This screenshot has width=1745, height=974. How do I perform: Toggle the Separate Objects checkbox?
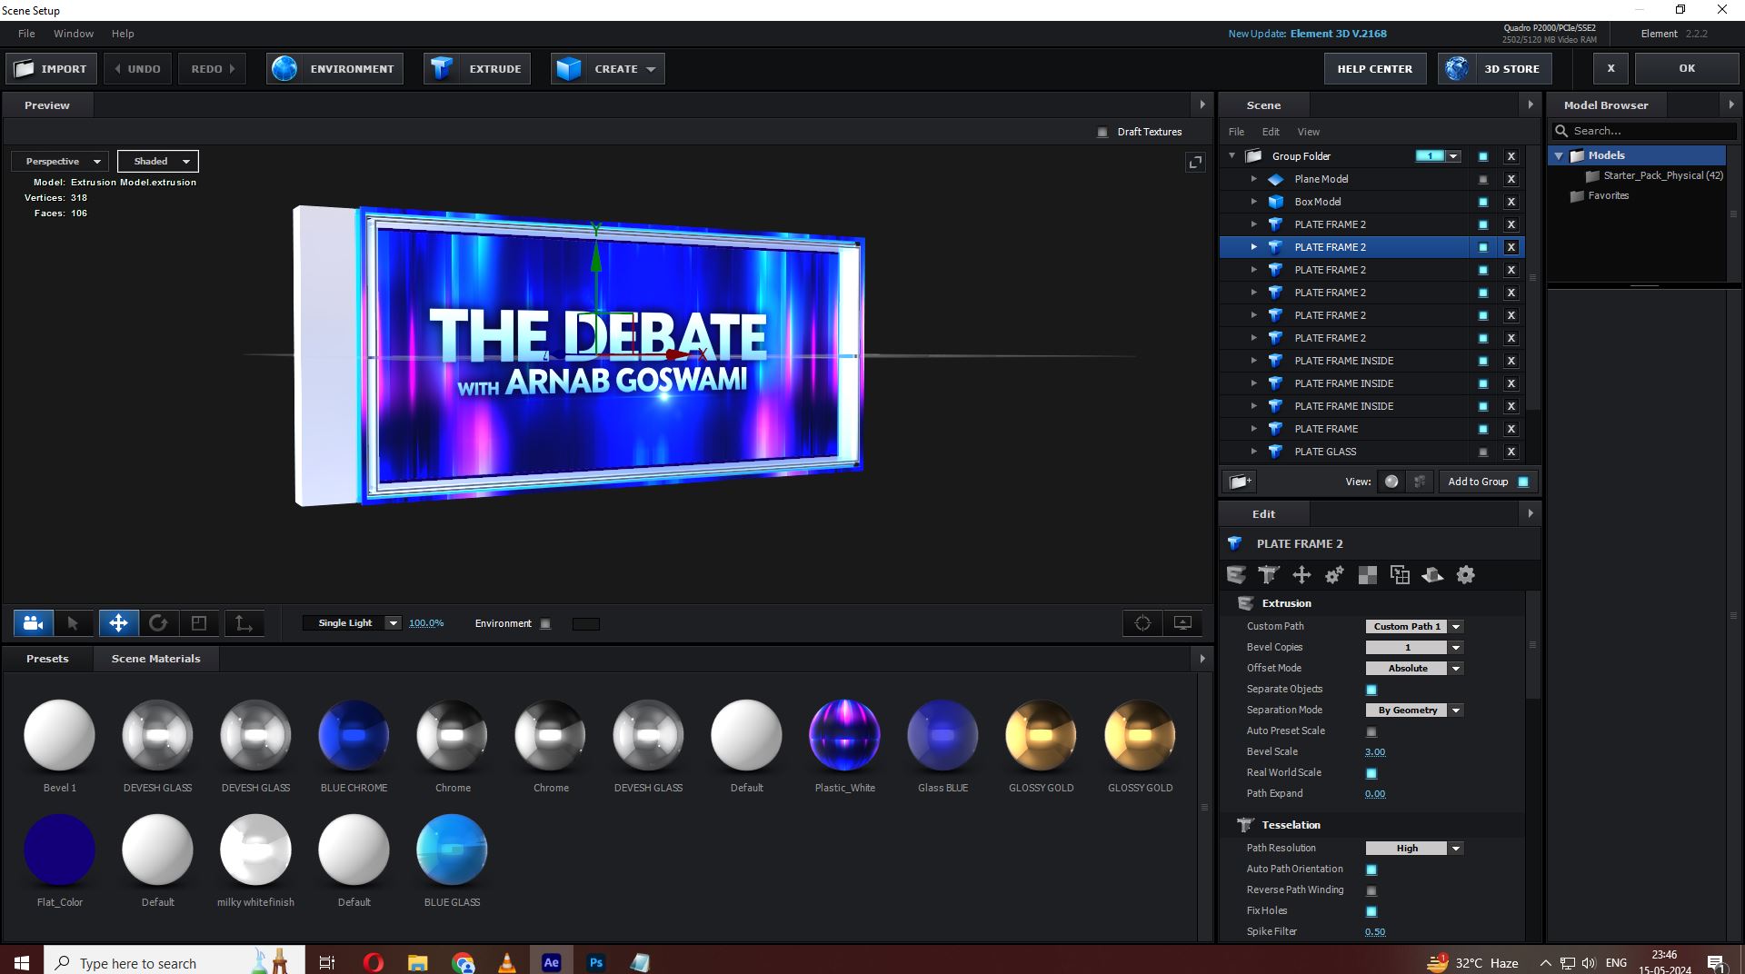pos(1371,690)
